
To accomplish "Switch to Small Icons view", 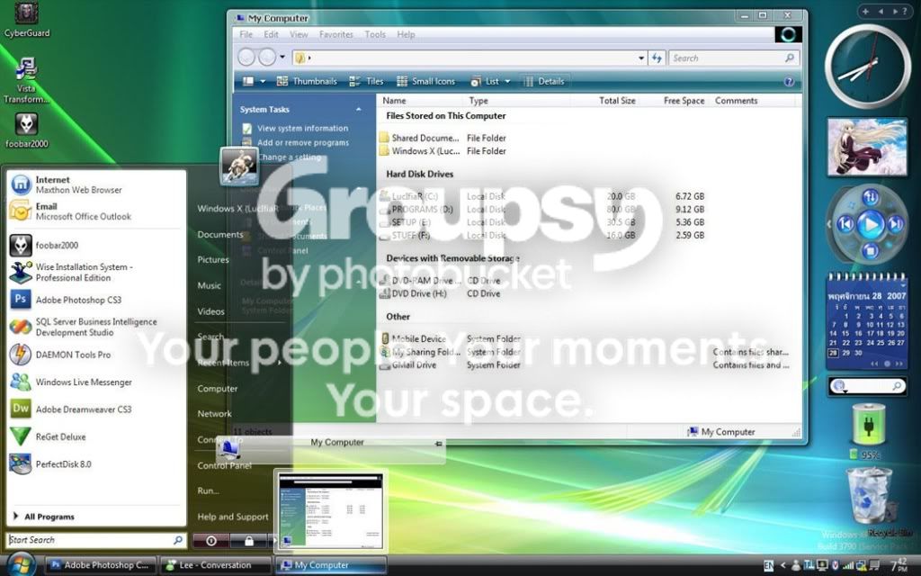I will [425, 81].
